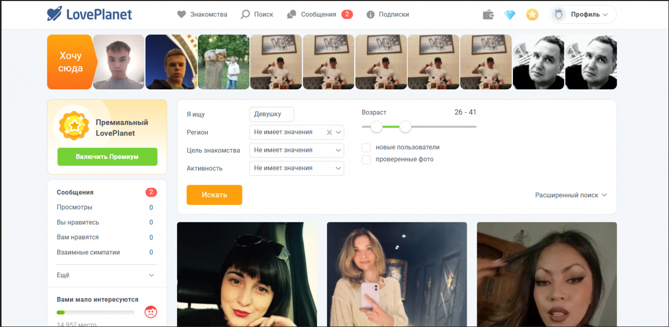Open Вы нравитесь in sidebar

point(78,222)
